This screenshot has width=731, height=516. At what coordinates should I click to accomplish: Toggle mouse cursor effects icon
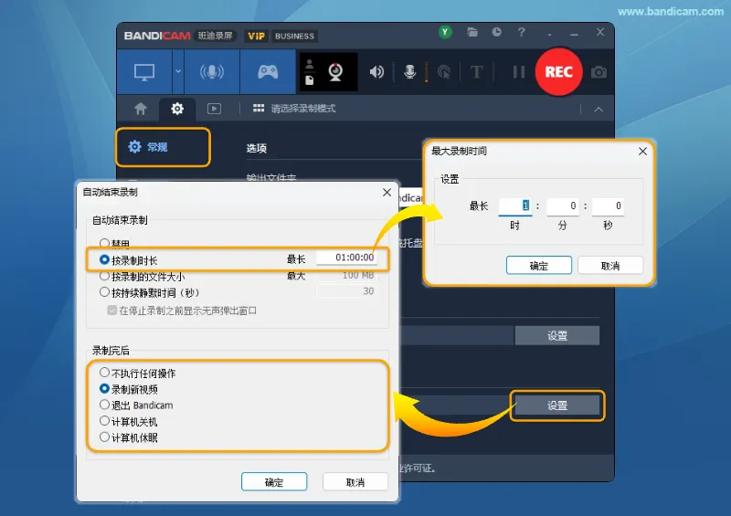444,72
